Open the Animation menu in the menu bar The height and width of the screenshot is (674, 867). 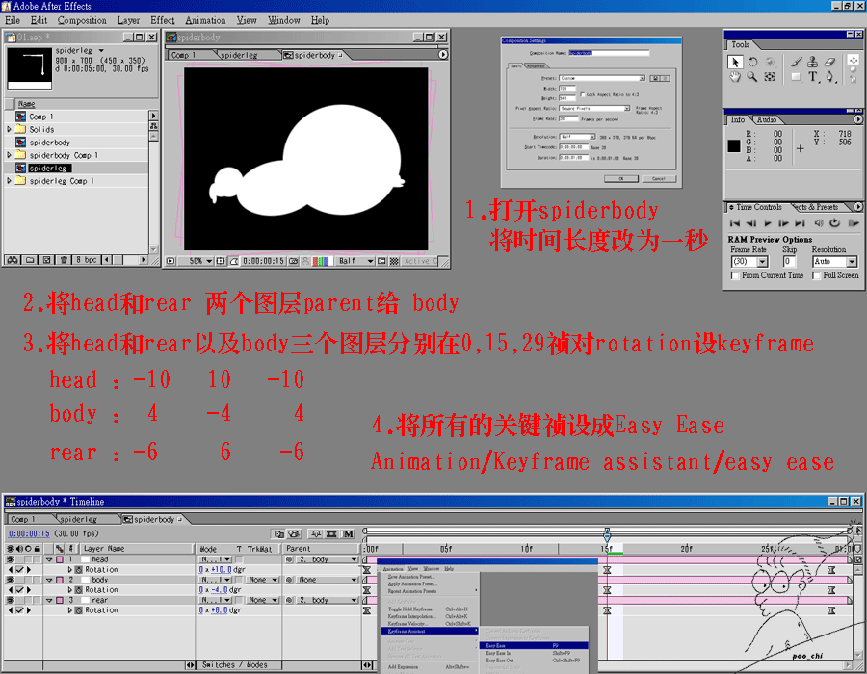point(205,20)
